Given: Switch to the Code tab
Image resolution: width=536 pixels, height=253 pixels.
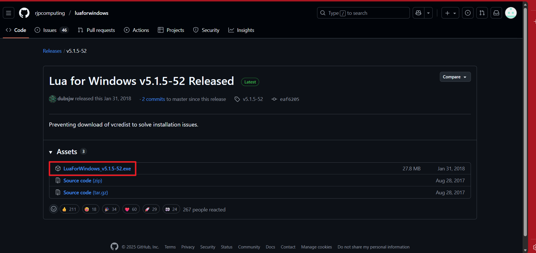Looking at the screenshot, I should tap(16, 30).
